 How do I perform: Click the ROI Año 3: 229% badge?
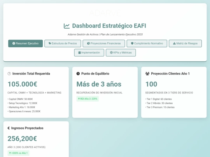click(87, 99)
